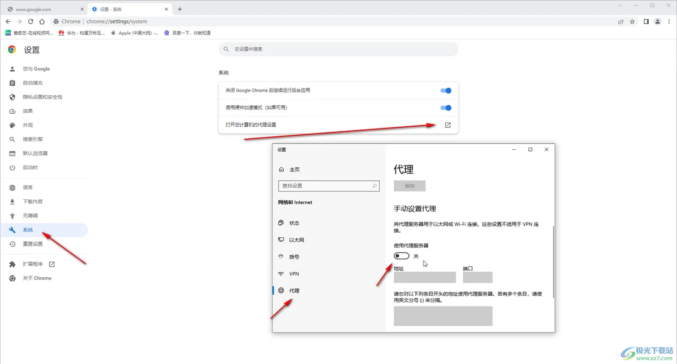The image size is (677, 364).
Task: Click the 主页 home icon in Settings
Action: pos(282,169)
